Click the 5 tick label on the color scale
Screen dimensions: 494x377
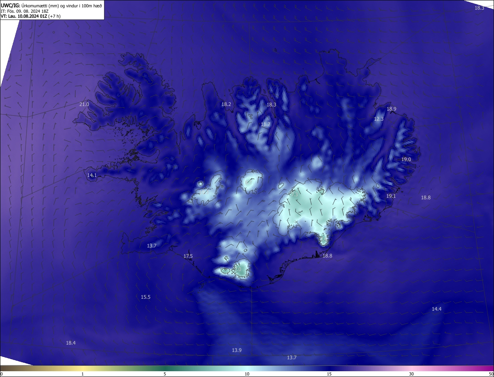[165, 374]
